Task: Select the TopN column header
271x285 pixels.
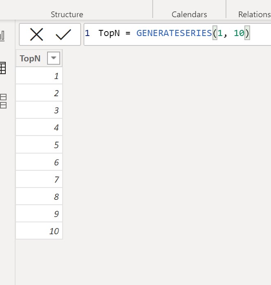Action: tap(39, 58)
